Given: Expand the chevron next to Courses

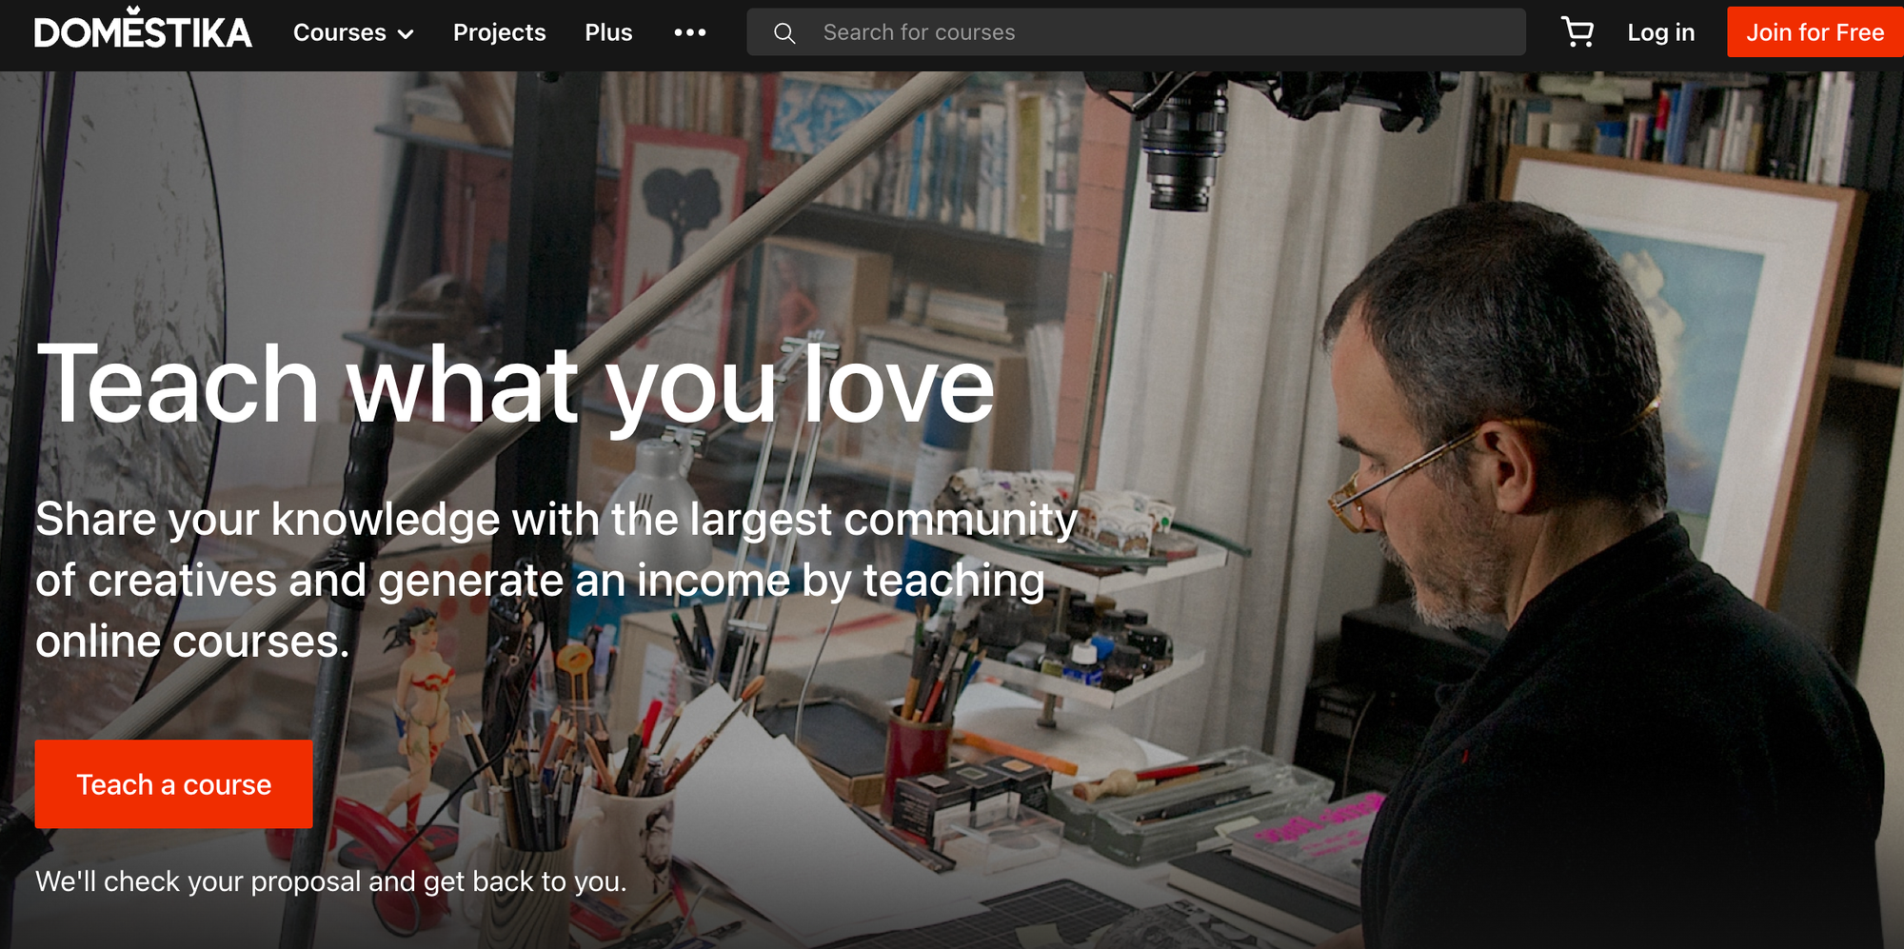Looking at the screenshot, I should coord(406,34).
